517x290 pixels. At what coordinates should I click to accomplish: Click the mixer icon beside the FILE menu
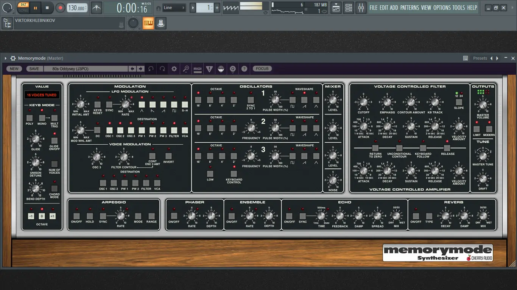coord(361,7)
